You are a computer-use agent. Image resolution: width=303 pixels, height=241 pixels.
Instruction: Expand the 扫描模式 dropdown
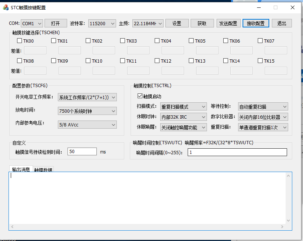[x=183, y=107]
